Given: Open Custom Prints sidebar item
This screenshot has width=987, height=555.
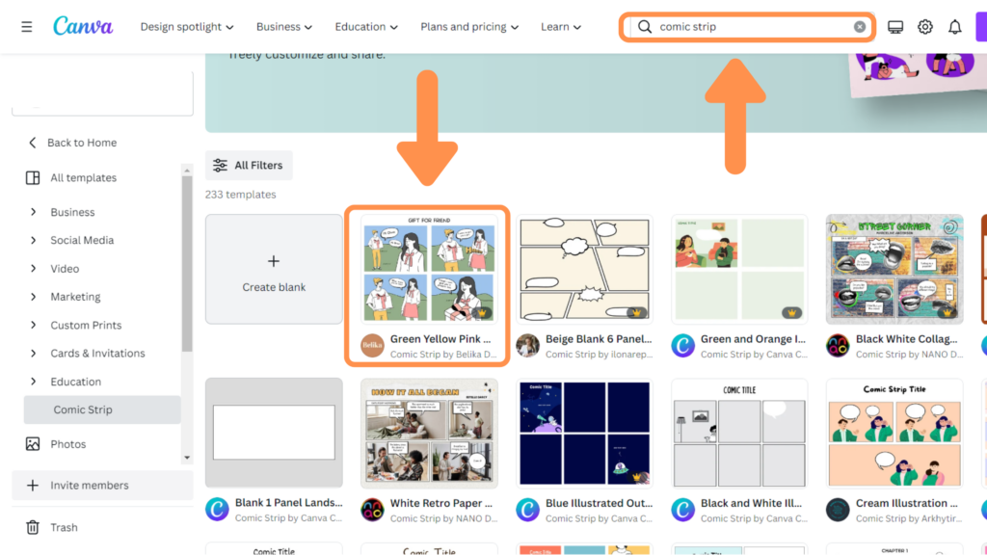Looking at the screenshot, I should pyautogui.click(x=86, y=326).
